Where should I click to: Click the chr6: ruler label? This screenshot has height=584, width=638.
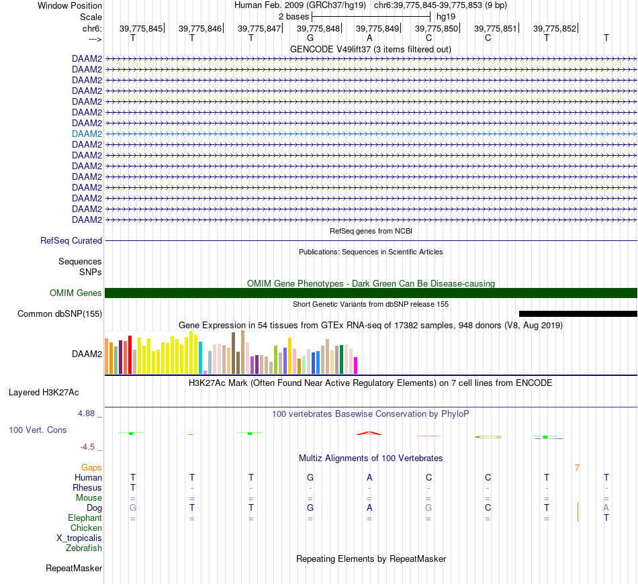point(92,28)
